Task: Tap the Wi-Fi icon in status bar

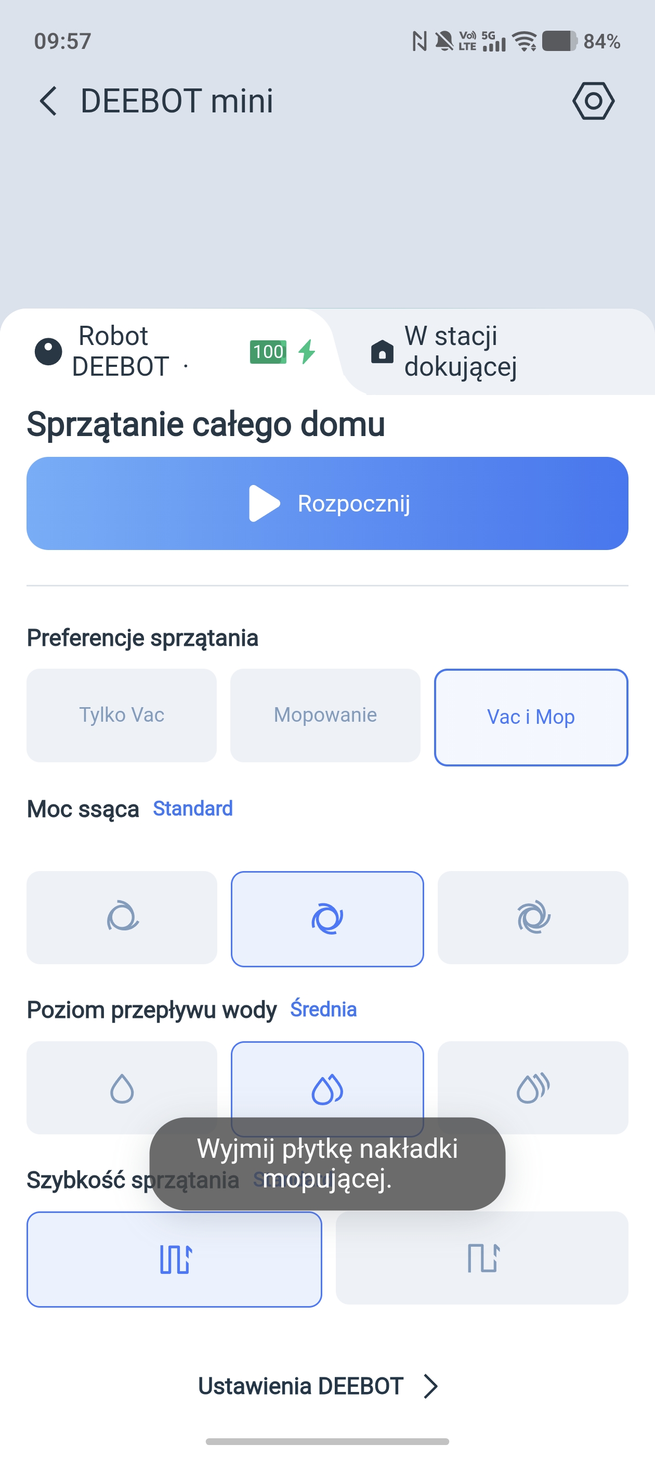Action: click(x=525, y=41)
